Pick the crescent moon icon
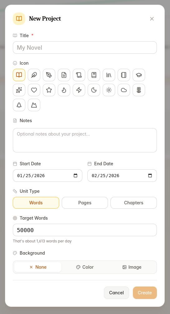This screenshot has width=170, height=314. tap(94, 90)
